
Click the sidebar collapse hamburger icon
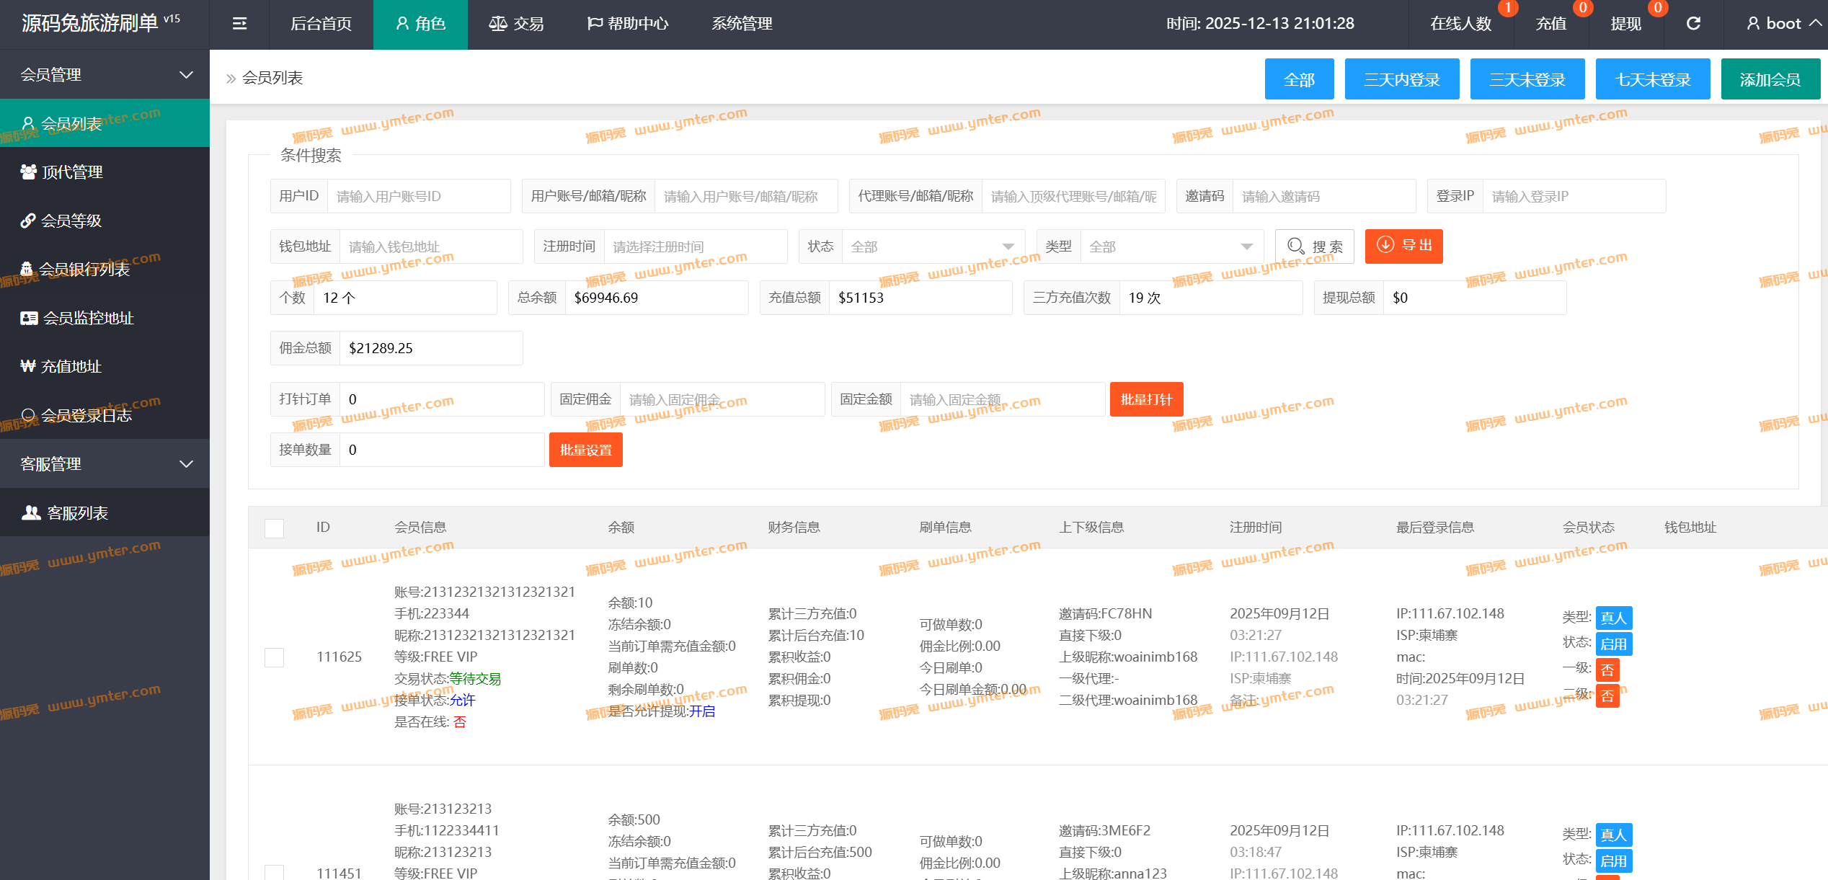click(239, 24)
